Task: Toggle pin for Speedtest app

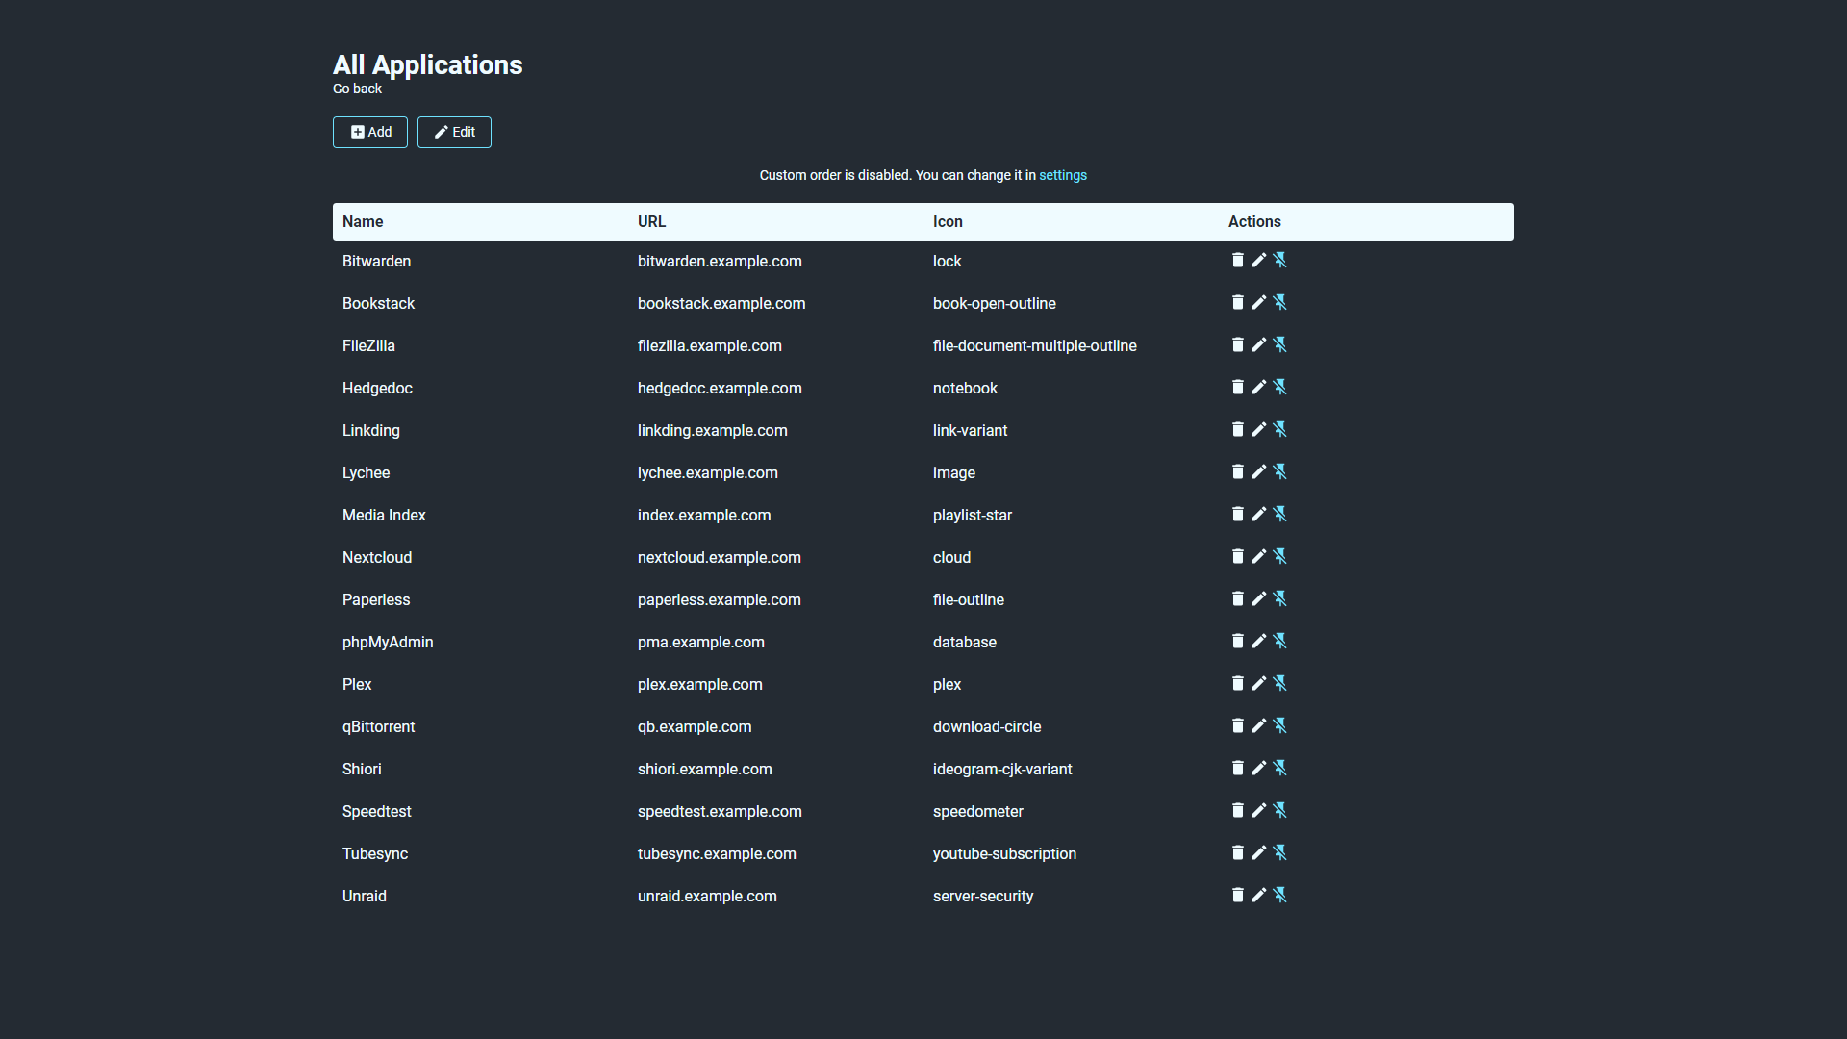Action: (1280, 811)
